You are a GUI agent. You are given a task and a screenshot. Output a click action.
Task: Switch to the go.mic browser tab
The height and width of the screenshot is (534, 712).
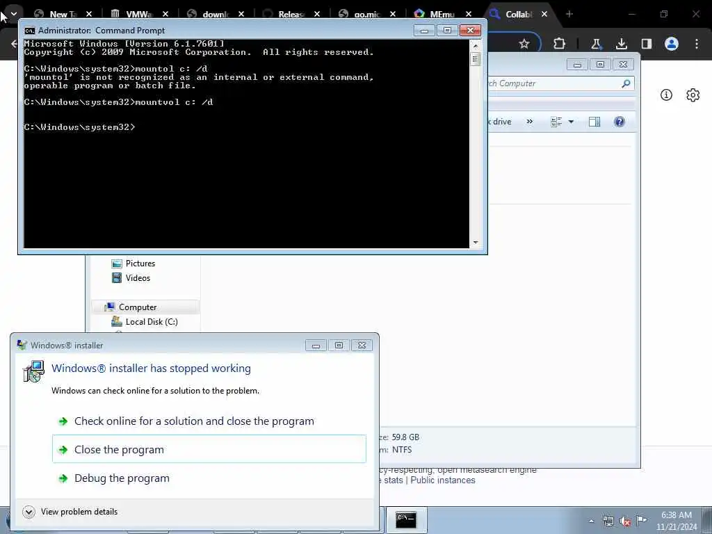click(x=367, y=14)
